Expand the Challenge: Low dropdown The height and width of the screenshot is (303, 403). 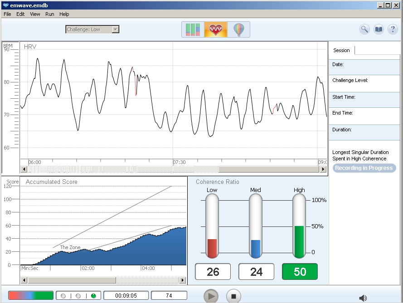[116, 29]
